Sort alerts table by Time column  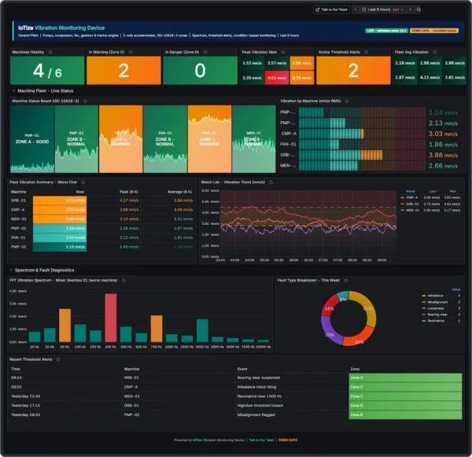click(16, 369)
